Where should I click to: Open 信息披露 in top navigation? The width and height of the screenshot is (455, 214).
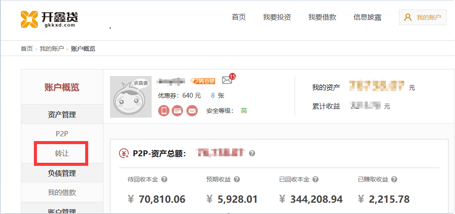[x=367, y=17]
